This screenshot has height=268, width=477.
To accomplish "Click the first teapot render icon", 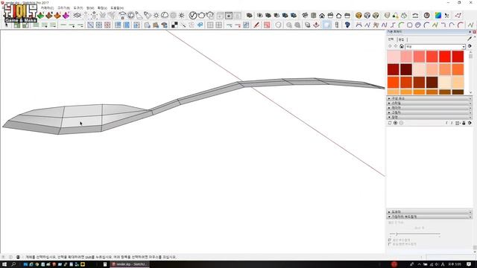I will 201,15.
